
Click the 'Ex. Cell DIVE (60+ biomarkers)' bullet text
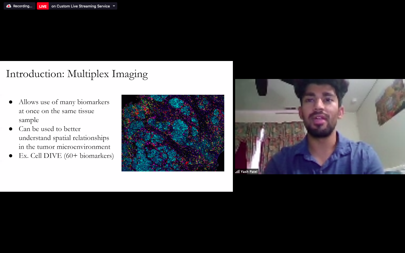[x=66, y=156]
